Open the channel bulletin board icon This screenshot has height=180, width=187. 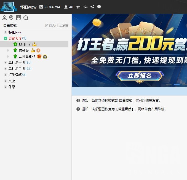pyautogui.click(x=18, y=18)
